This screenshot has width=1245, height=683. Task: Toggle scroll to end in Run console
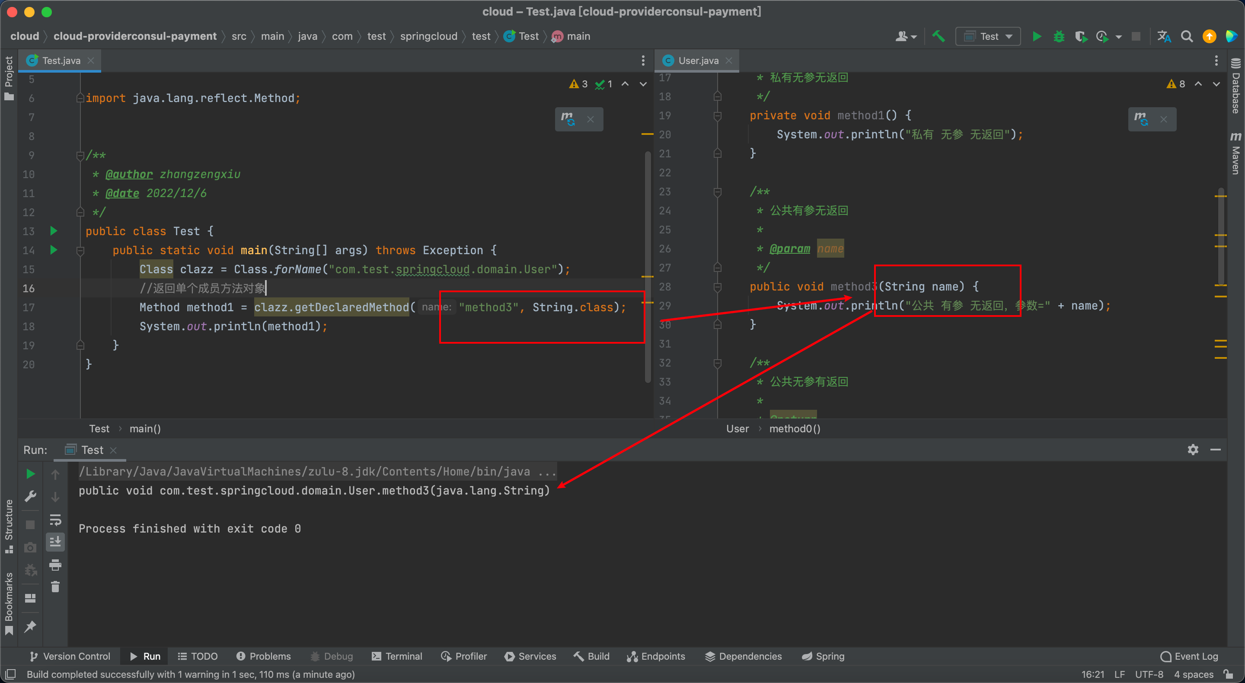pos(55,542)
